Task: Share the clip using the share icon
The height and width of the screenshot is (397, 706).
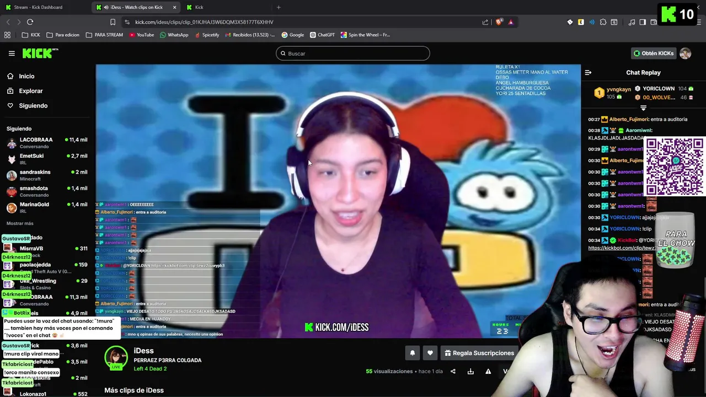Action: tap(453, 372)
